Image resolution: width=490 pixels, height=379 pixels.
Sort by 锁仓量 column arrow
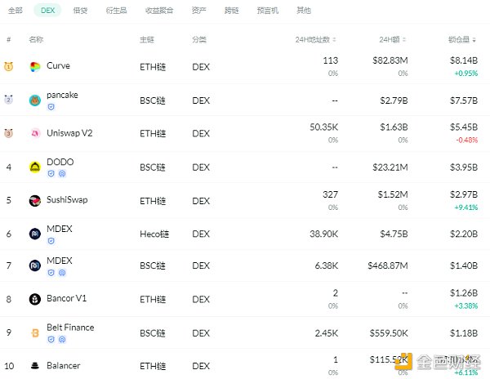coord(474,40)
